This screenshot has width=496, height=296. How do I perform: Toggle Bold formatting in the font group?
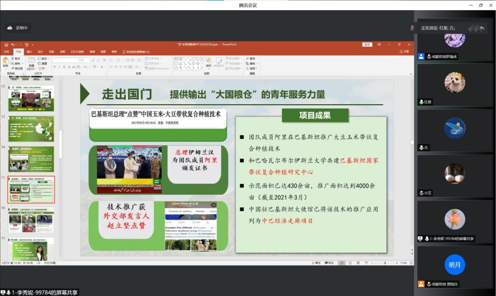pos(54,67)
